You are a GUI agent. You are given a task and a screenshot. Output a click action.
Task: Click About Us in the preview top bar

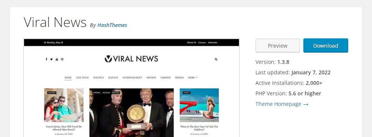(192, 42)
